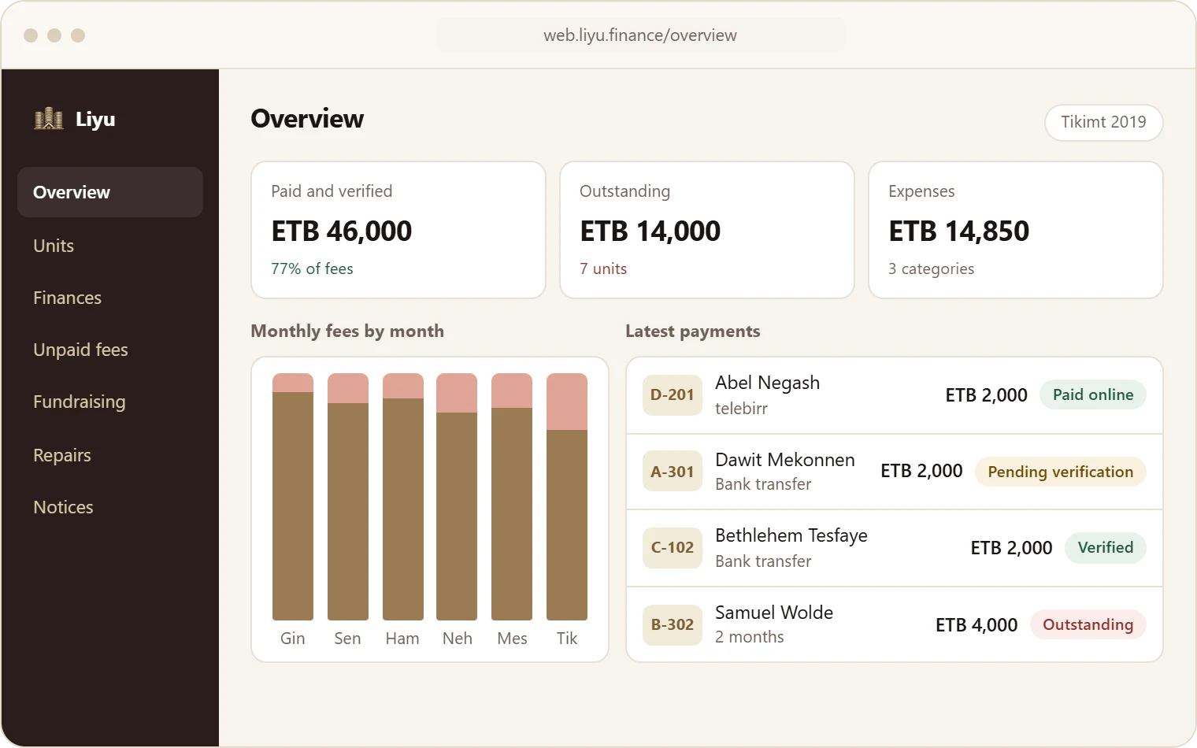1197x748 pixels.
Task: Select the Mes bar in the chart
Action: [x=512, y=497]
